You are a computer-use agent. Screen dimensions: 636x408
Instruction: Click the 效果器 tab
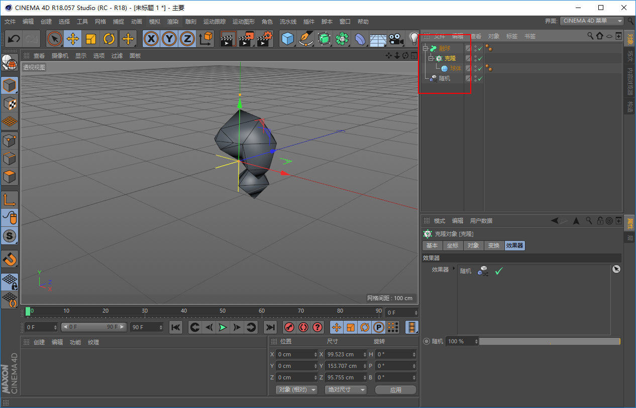(x=515, y=245)
